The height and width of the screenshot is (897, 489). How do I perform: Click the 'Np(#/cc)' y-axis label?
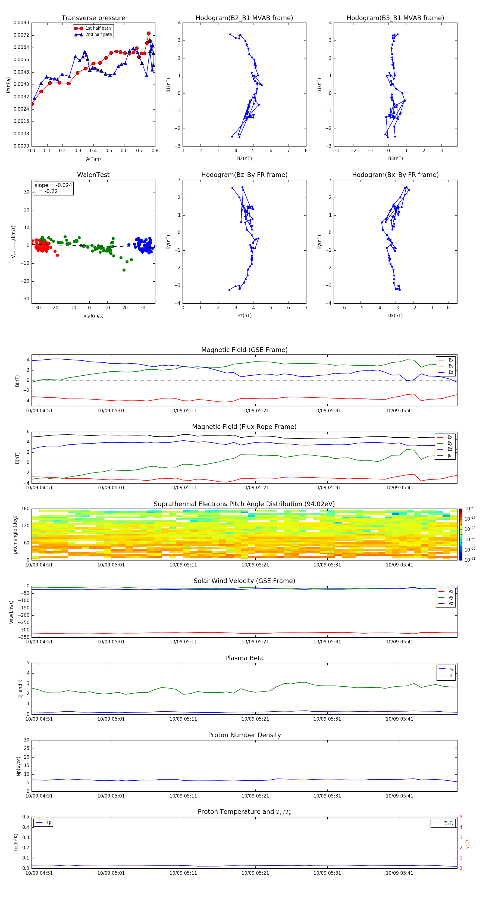point(18,766)
